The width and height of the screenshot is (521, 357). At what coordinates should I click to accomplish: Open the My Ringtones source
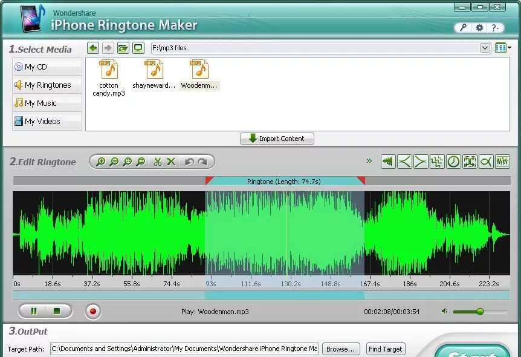pyautogui.click(x=47, y=85)
